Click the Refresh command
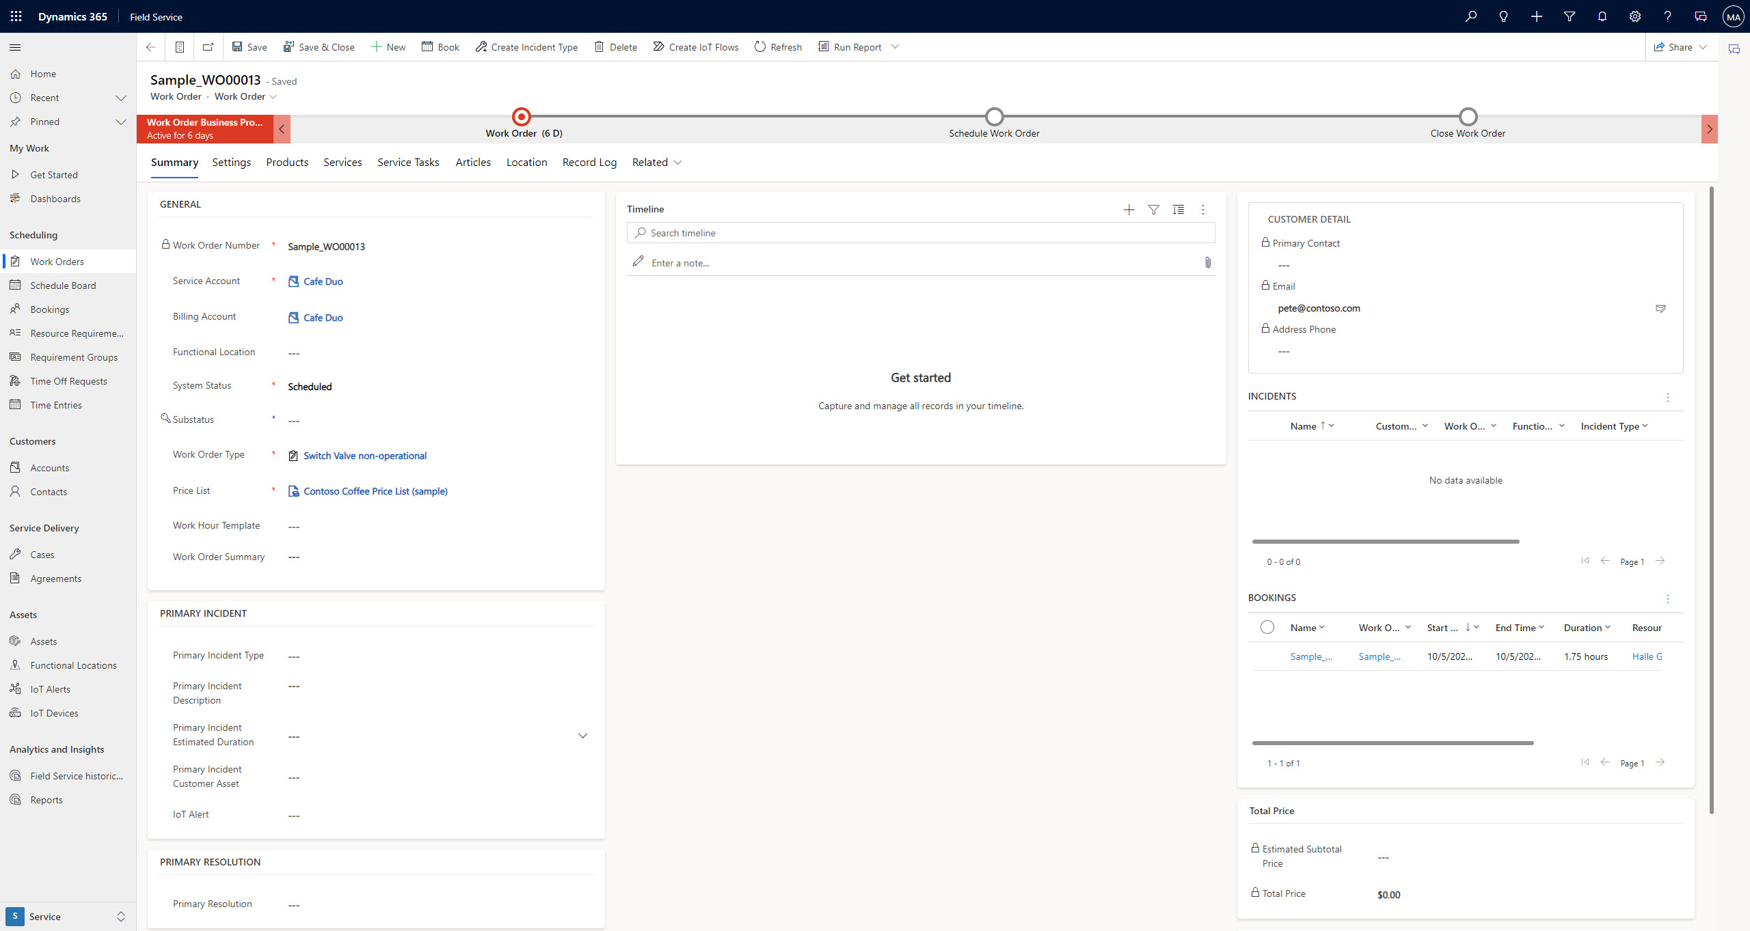The width and height of the screenshot is (1750, 931). [778, 47]
